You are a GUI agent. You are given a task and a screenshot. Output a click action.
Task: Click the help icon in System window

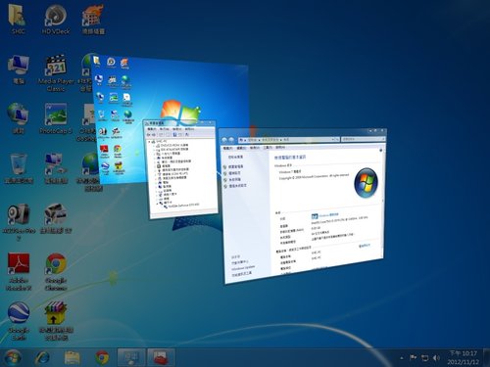point(381,151)
